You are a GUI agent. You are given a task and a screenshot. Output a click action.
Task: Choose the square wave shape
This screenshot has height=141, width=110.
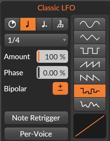click(x=90, y=51)
